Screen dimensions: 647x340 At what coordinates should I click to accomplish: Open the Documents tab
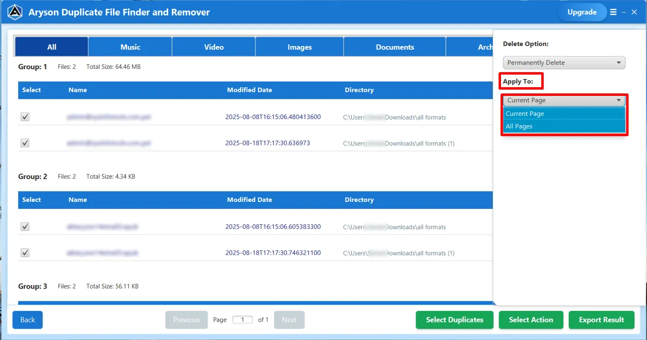coord(394,46)
